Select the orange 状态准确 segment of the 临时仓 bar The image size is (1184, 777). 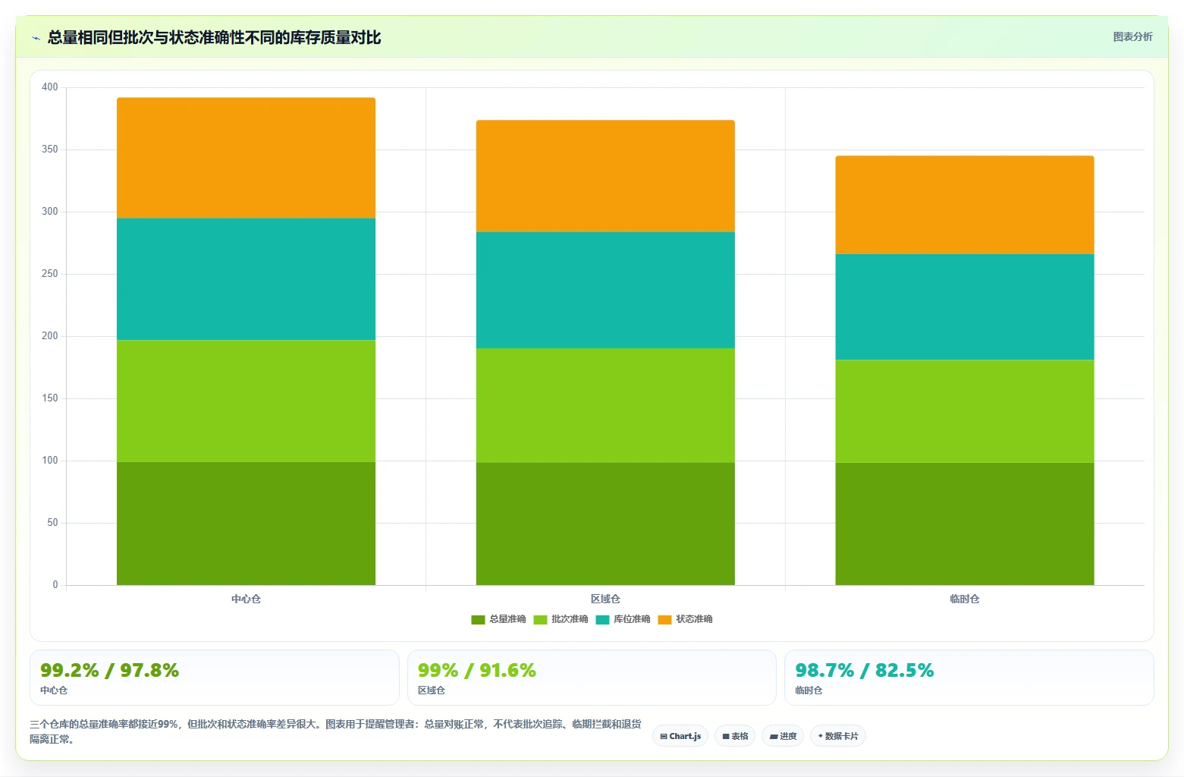click(965, 205)
